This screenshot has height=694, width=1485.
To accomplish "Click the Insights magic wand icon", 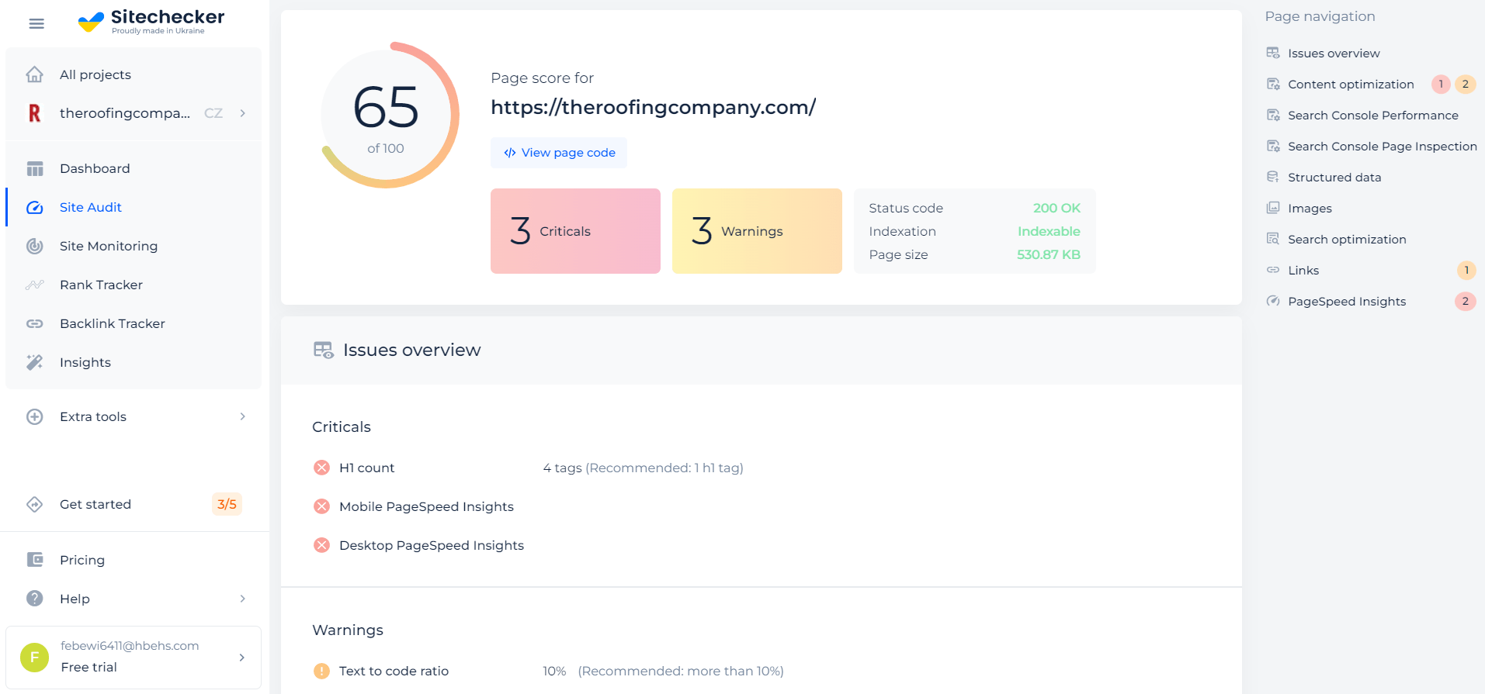I will 35,362.
